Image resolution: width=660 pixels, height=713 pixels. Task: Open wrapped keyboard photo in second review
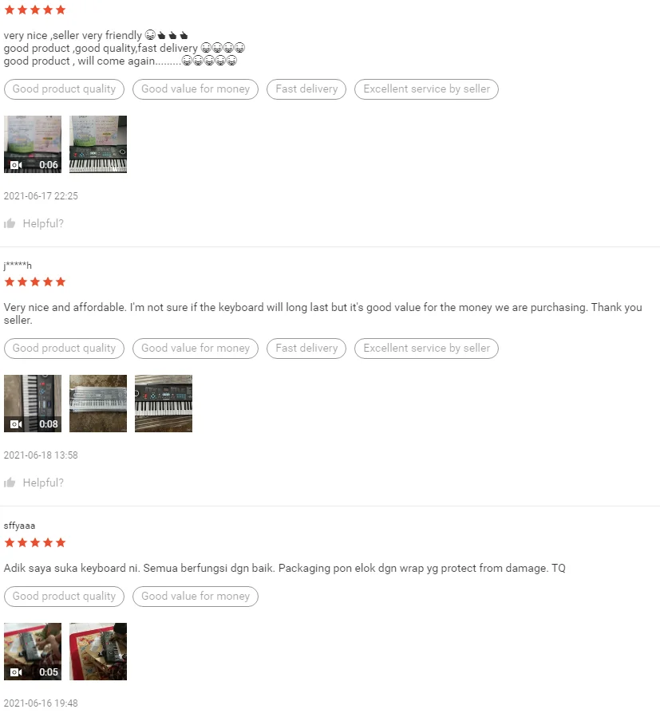point(98,404)
